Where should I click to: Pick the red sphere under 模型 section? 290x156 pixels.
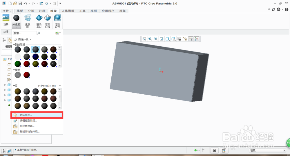27,75
